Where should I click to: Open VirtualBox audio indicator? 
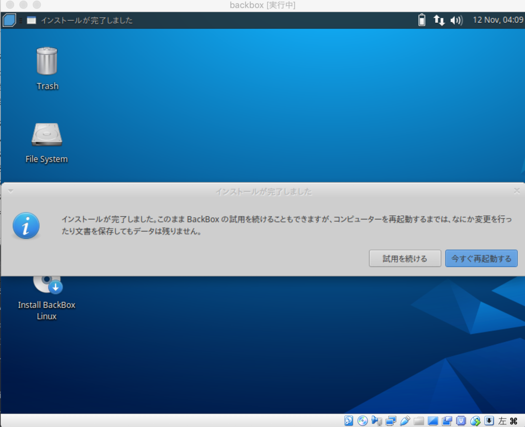tap(377, 421)
